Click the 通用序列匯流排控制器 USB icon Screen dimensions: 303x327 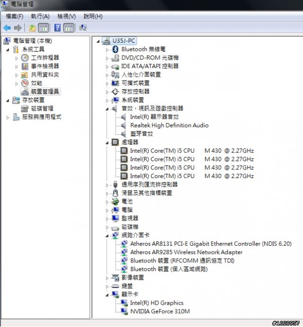[x=116, y=185]
